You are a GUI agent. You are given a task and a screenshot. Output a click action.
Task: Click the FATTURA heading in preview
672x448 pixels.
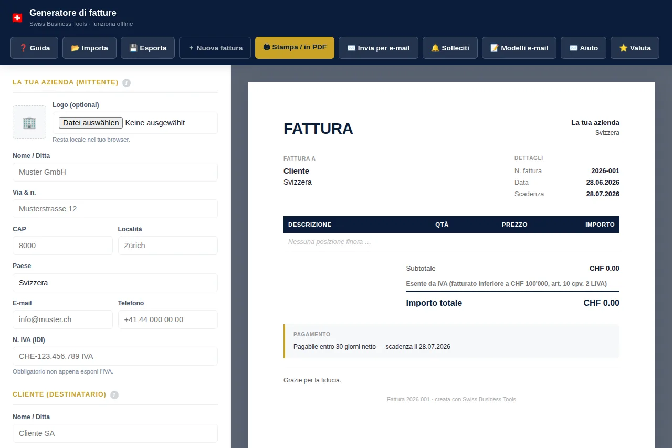coord(318,129)
